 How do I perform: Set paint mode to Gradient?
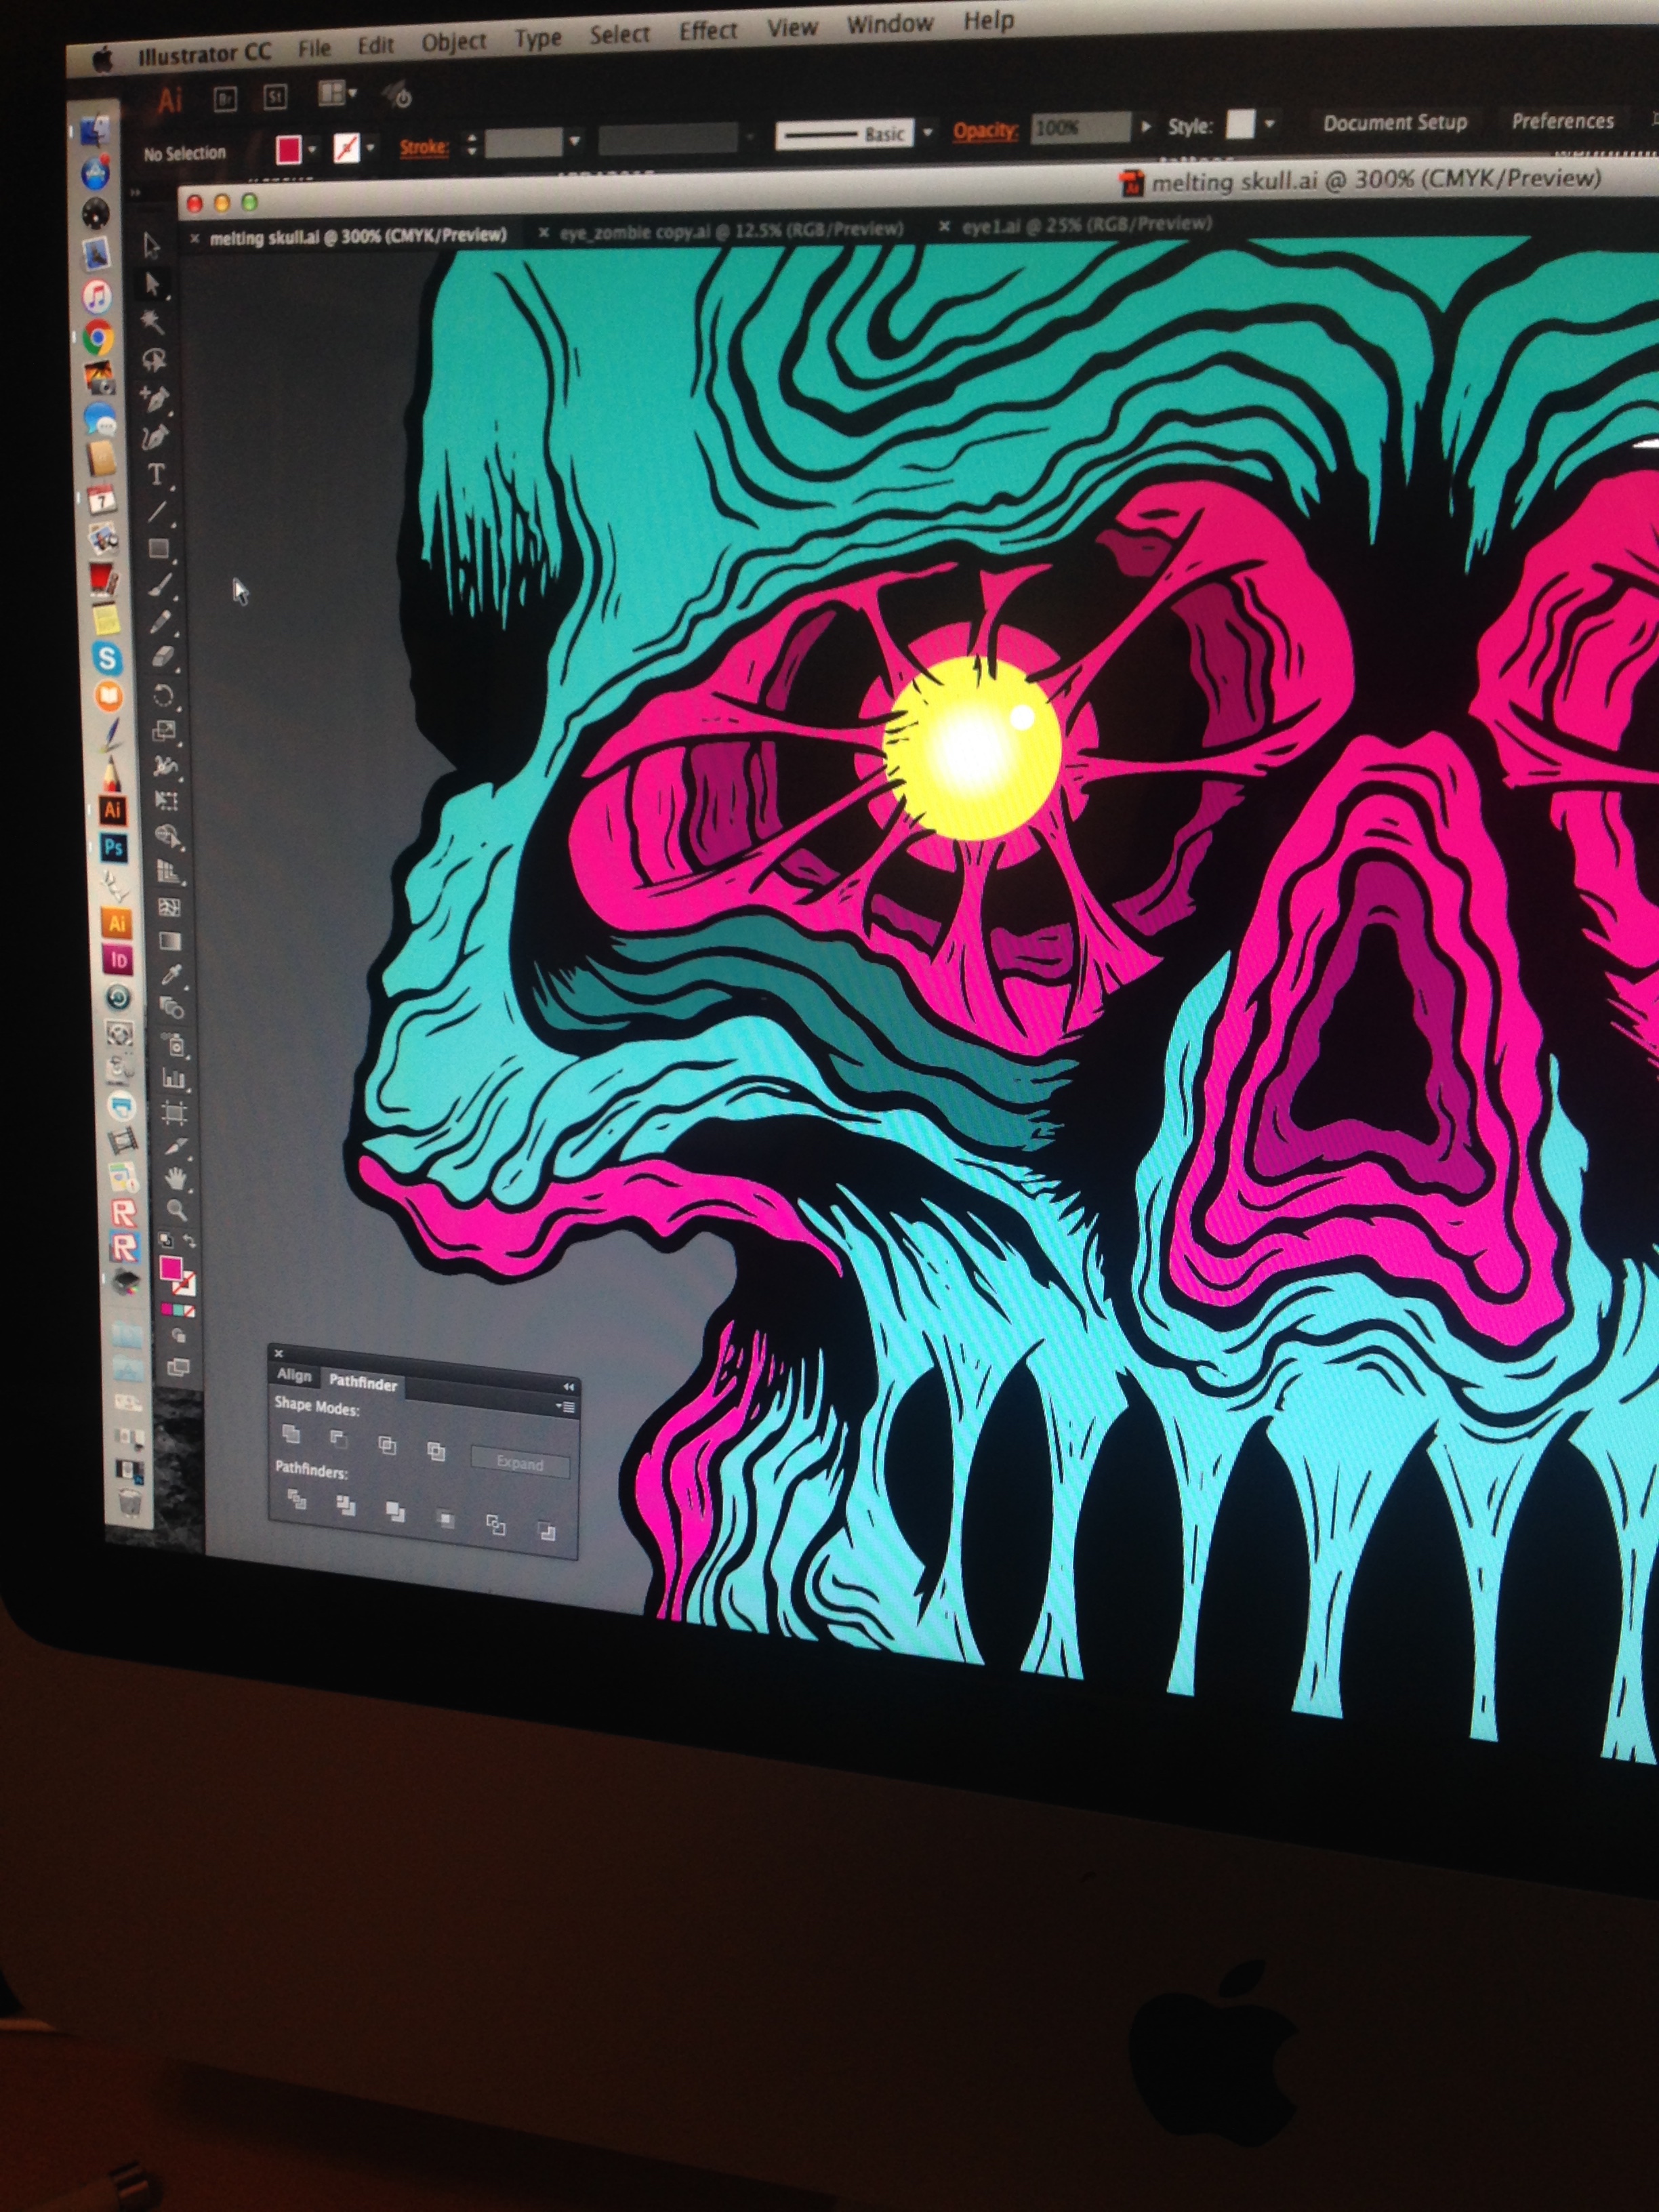point(178,1310)
